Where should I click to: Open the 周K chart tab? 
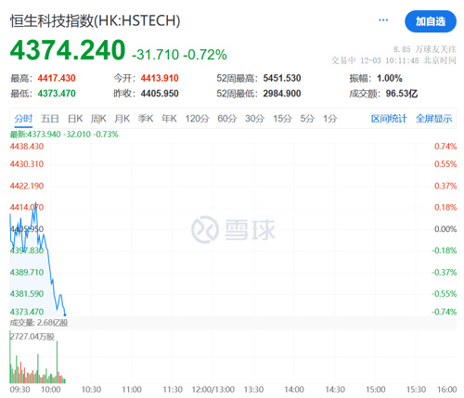98,119
